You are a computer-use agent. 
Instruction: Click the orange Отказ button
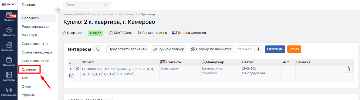coord(294,49)
